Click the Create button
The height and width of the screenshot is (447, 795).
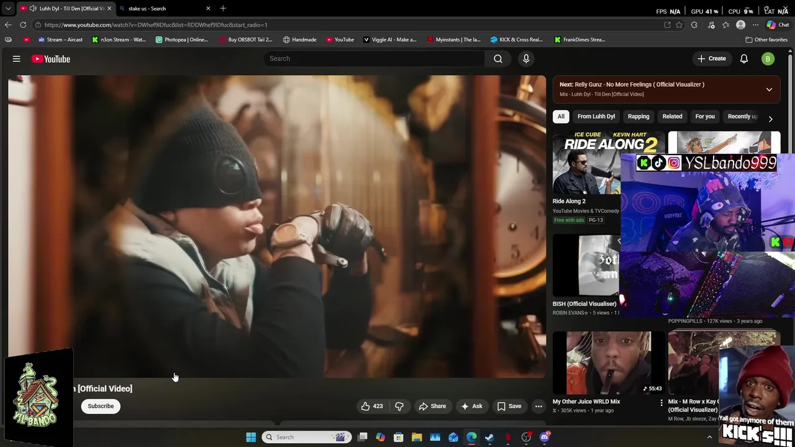711,58
